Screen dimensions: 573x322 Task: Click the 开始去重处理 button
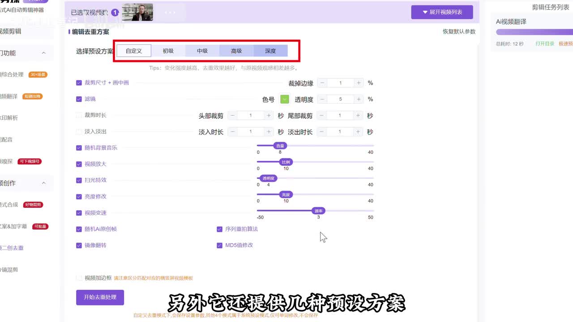[100, 297]
